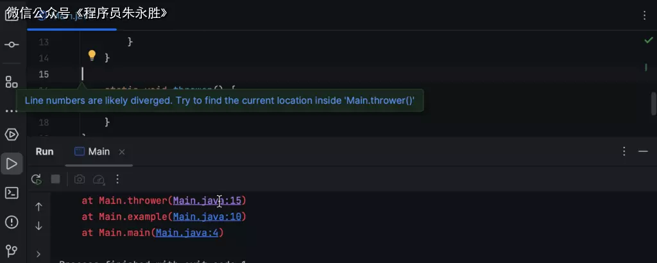
Task: Show more tool windows via ellipsis
Action: tap(12, 110)
